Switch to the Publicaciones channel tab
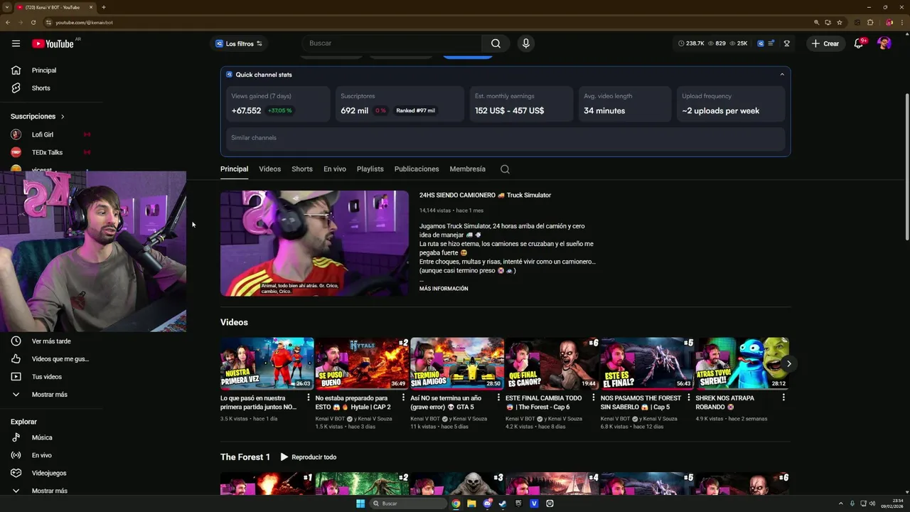 [x=417, y=169]
